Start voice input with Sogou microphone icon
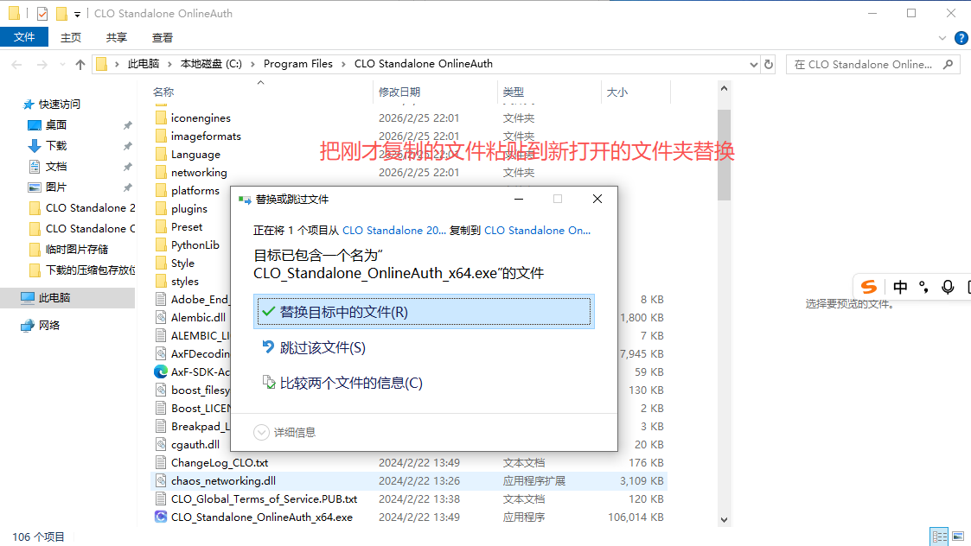Screen dimensions: 971x546 (948, 286)
